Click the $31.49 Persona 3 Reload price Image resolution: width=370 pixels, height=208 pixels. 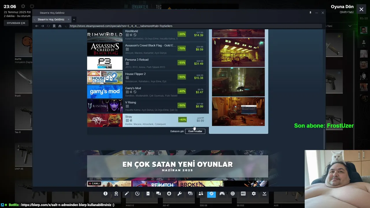coord(199,64)
